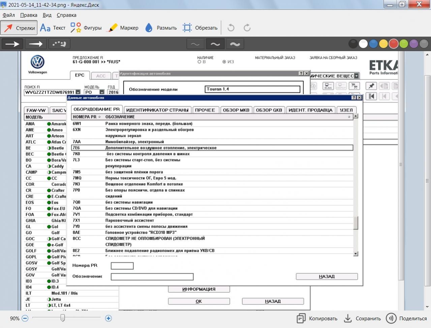Pick the blue color swatch
The height and width of the screenshot is (328, 431).
pos(373,44)
